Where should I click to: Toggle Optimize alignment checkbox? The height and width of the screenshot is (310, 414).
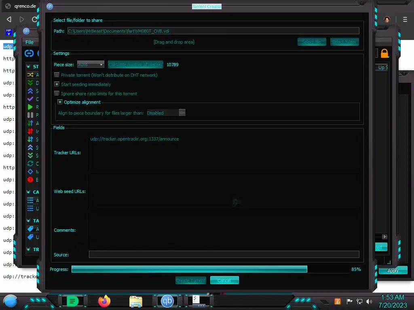click(60, 102)
